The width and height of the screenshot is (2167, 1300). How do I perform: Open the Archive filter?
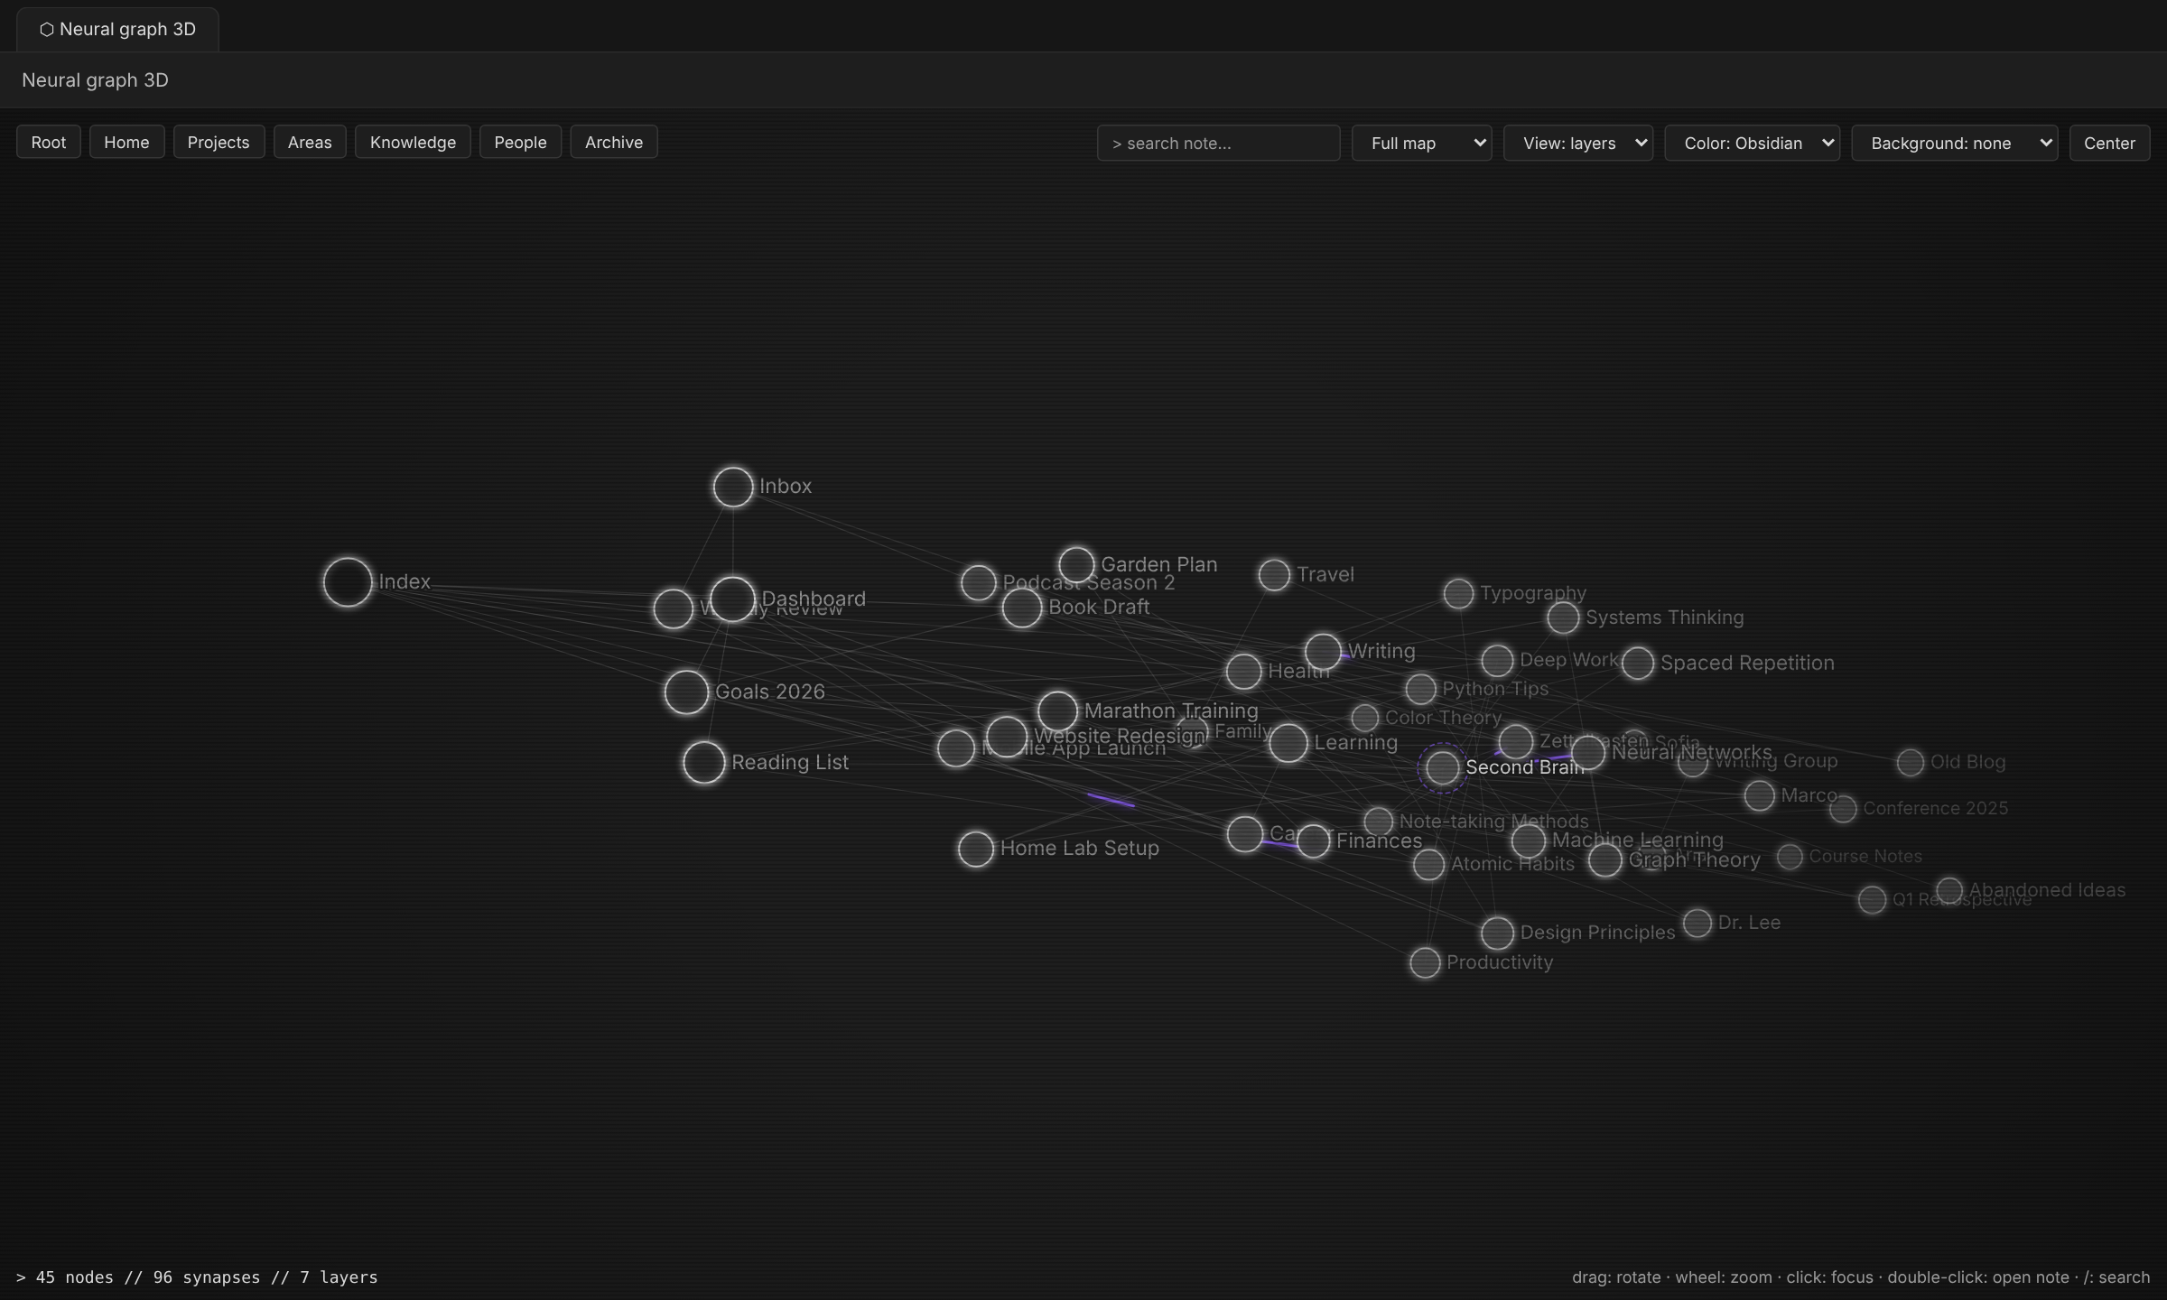(x=614, y=142)
